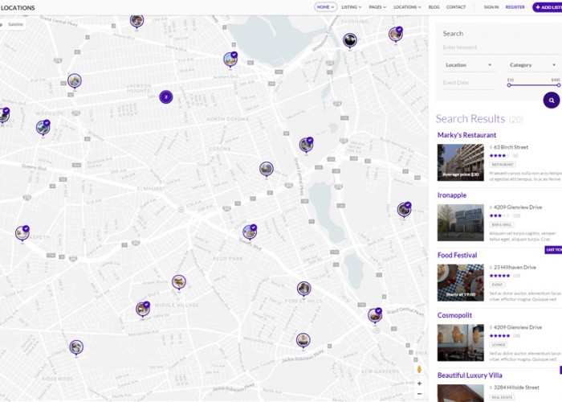Click the Bar & Grill category tag
Viewport: 562px width, 402px height.
coord(502,224)
